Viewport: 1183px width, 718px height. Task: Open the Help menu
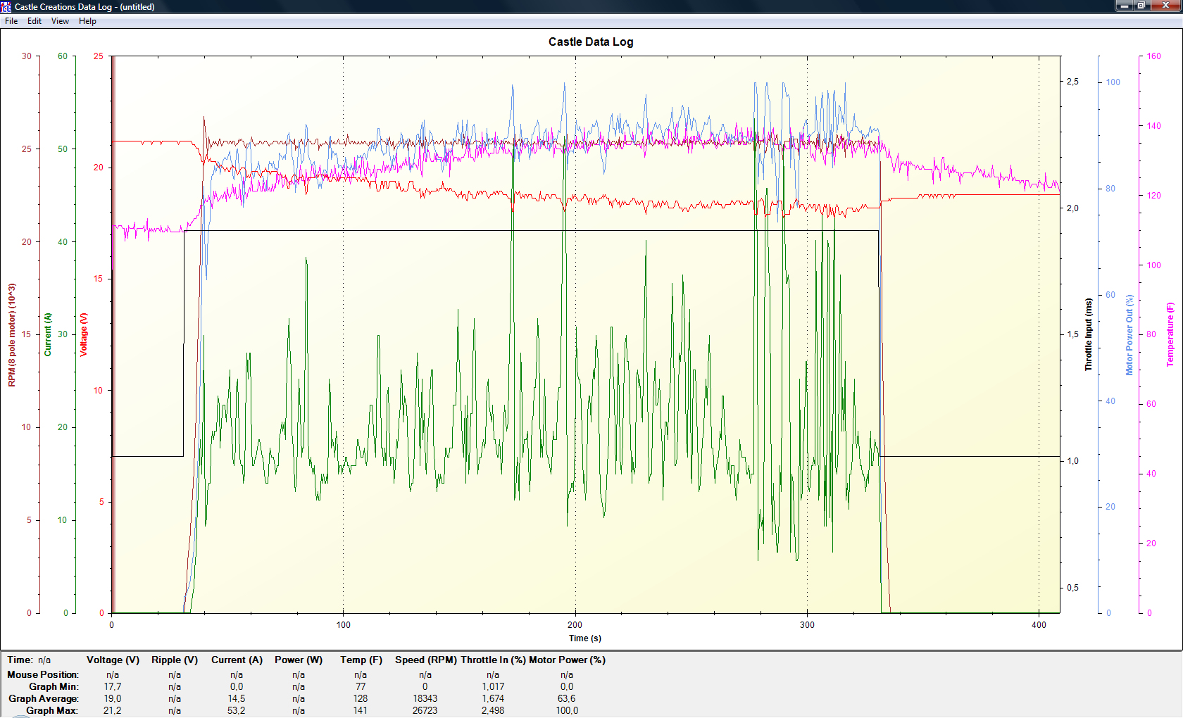(87, 21)
